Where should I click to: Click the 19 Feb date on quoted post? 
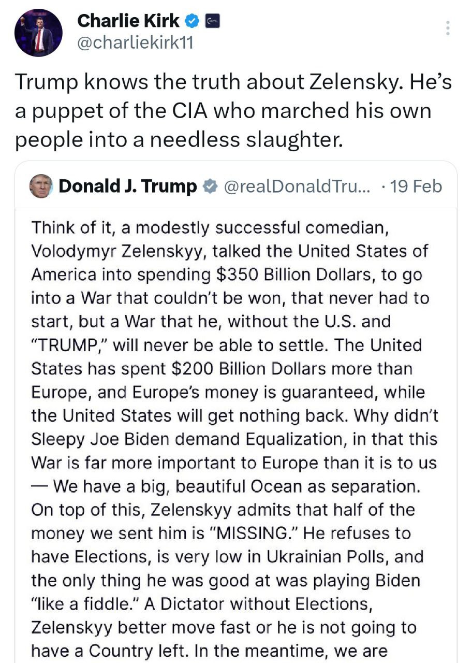417,186
